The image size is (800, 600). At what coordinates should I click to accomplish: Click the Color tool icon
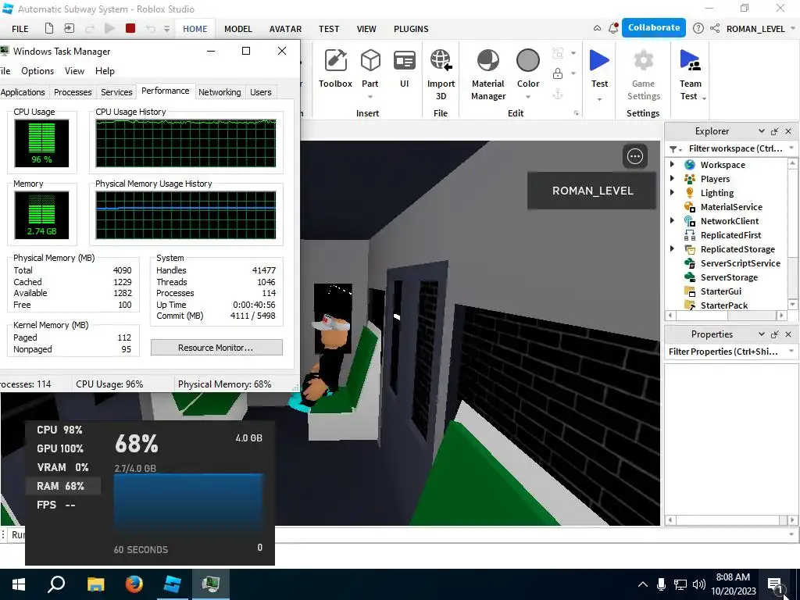[x=527, y=61]
